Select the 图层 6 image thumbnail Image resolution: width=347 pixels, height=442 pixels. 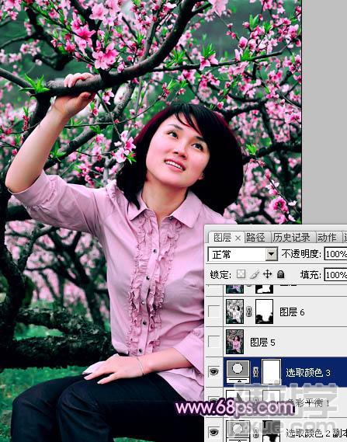click(235, 311)
